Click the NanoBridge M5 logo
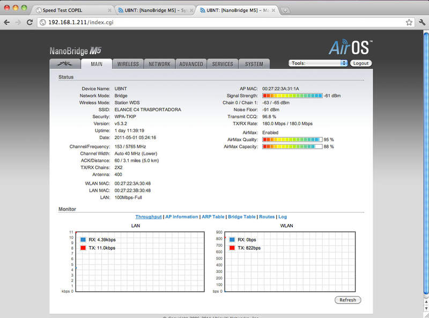The width and height of the screenshot is (429, 318). (76, 51)
